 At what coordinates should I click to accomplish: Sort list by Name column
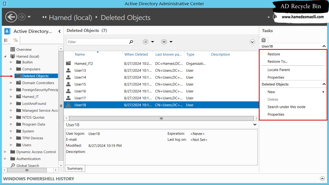[x=80, y=54]
